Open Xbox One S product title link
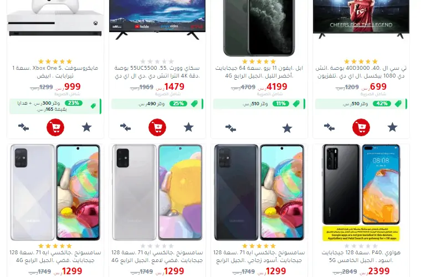The width and height of the screenshot is (421, 277). [55, 72]
